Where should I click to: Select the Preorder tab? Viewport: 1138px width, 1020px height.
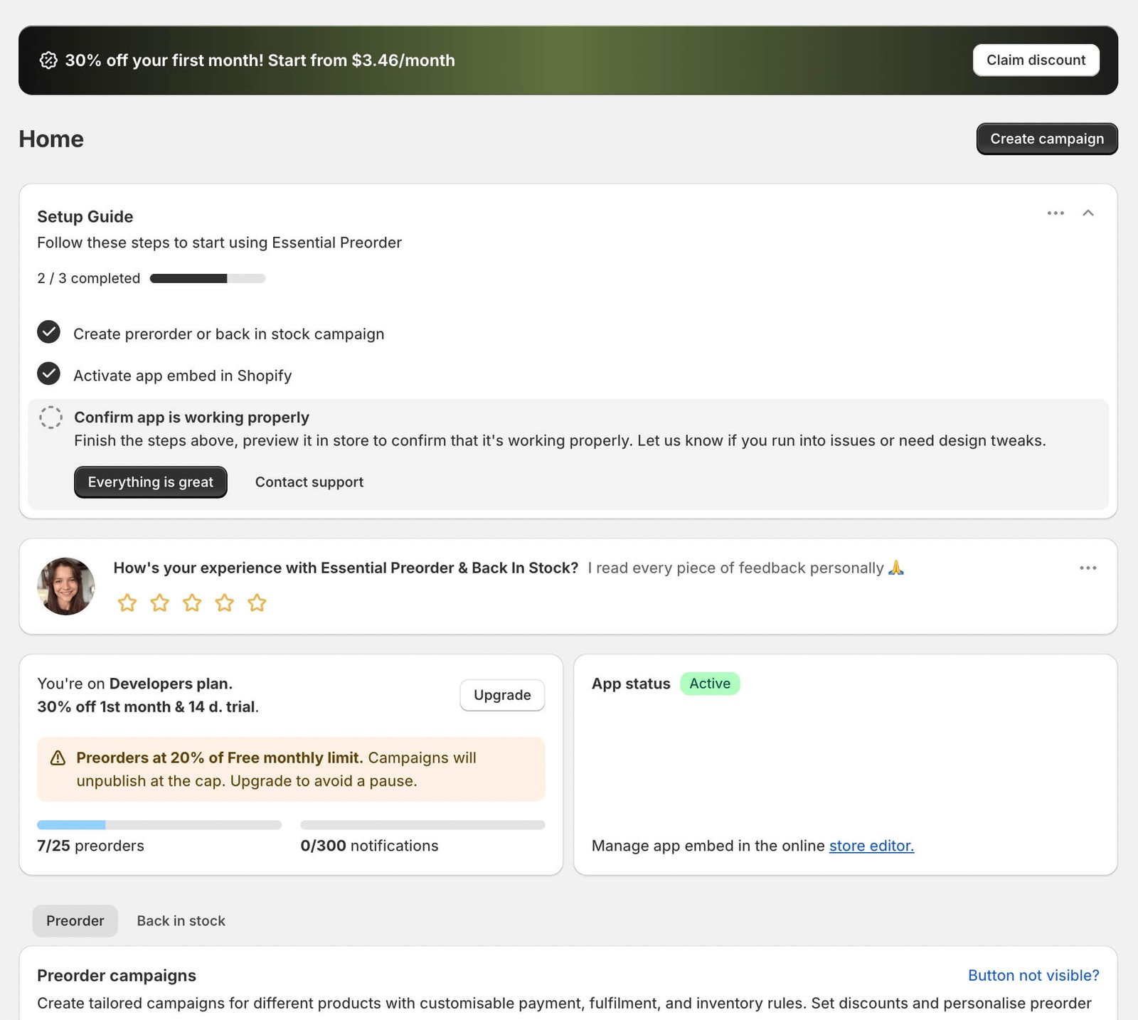[75, 920]
